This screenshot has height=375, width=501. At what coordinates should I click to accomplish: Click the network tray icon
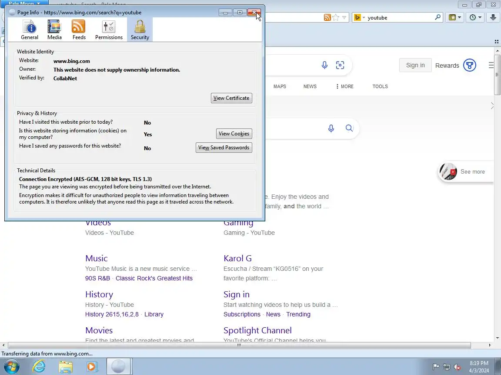446,367
